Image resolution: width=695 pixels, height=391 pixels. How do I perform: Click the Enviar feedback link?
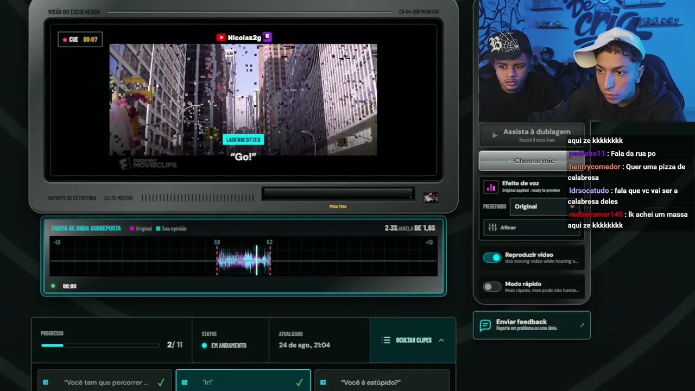click(x=532, y=325)
